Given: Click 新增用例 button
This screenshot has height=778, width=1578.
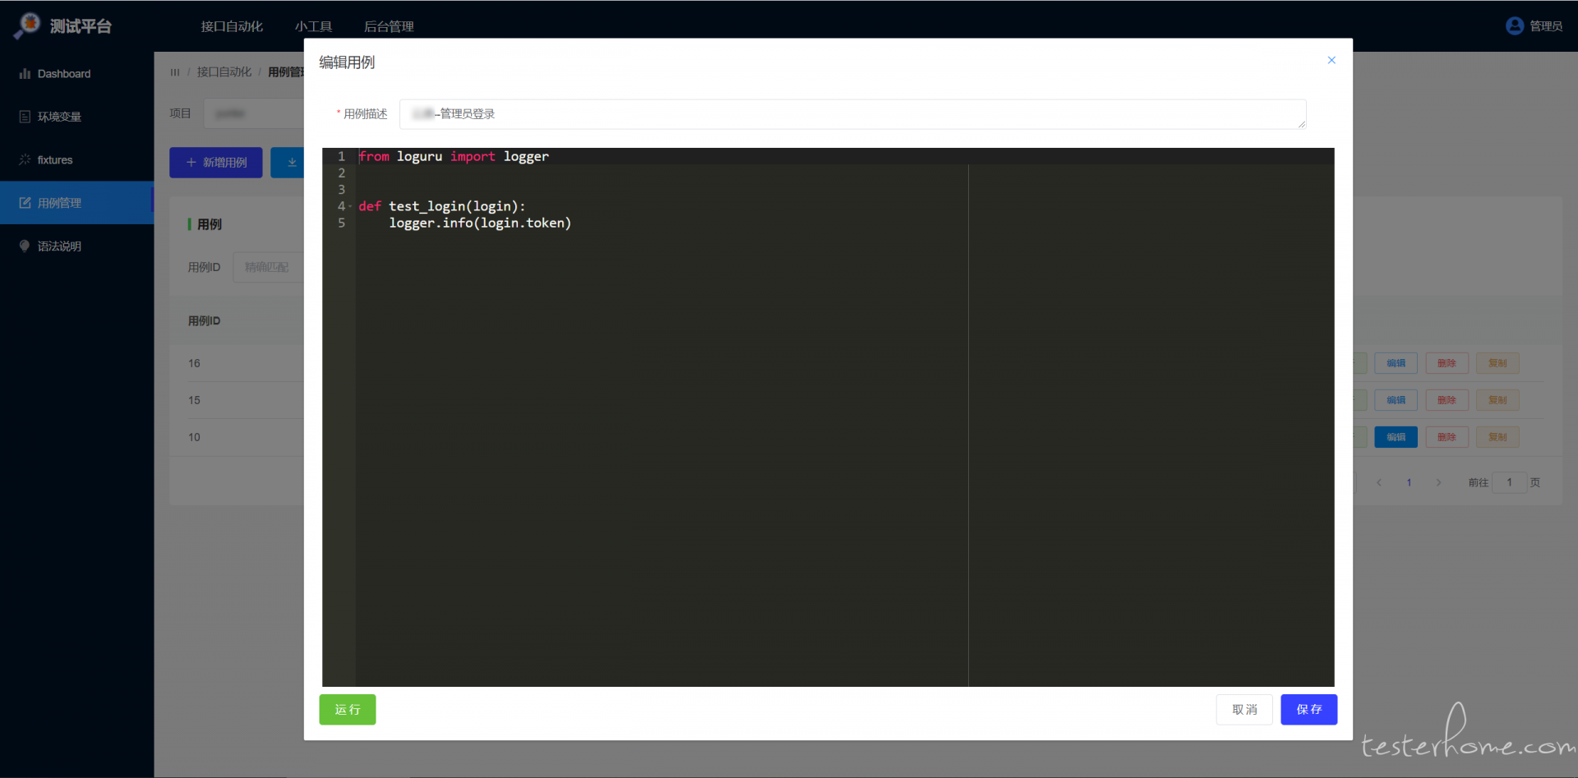Looking at the screenshot, I should 215,163.
